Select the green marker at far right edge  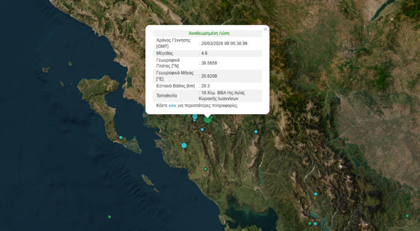[407, 216]
